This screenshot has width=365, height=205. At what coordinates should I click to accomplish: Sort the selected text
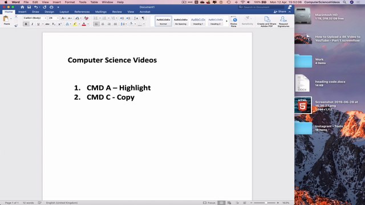click(x=136, y=18)
